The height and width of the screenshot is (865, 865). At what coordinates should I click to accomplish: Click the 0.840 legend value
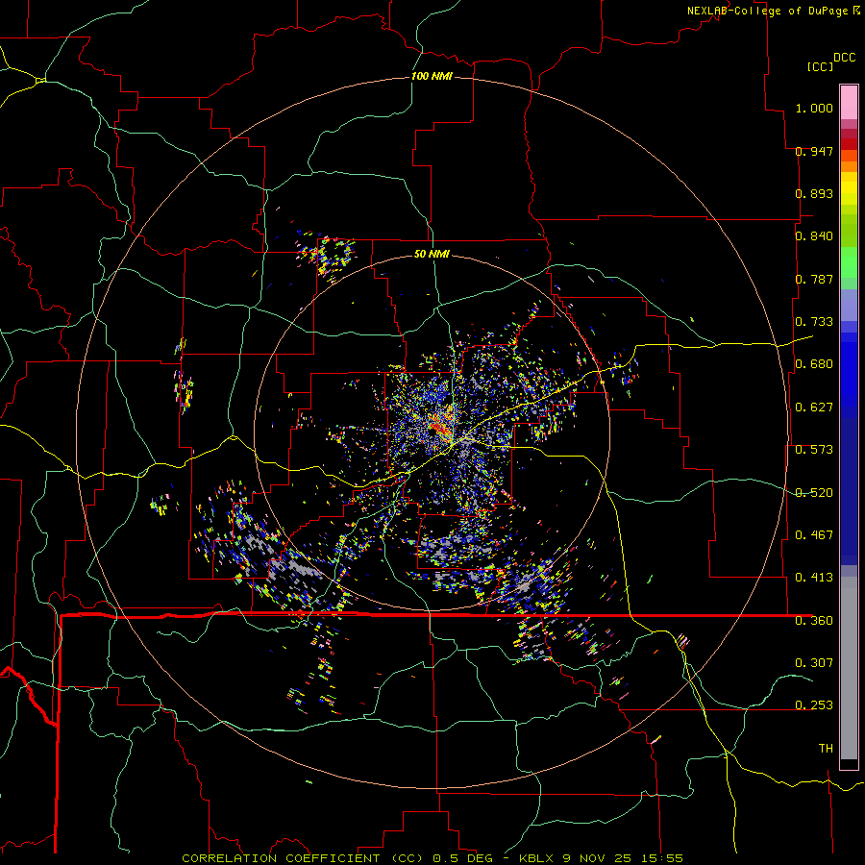click(x=814, y=236)
